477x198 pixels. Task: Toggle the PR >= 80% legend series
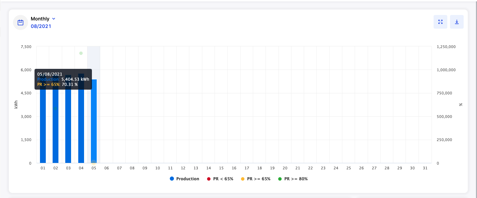[x=296, y=179]
